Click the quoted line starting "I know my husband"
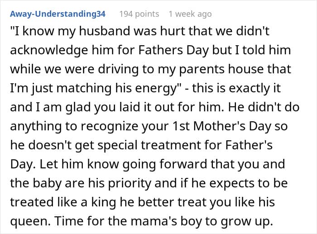Image resolution: width=317 pixels, height=234 pixels. pyautogui.click(x=139, y=31)
